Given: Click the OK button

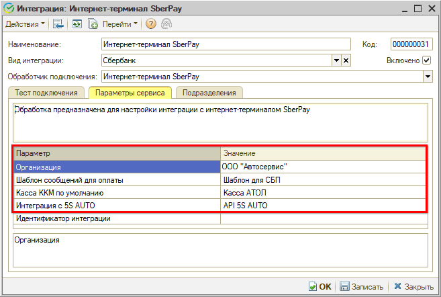Looking at the screenshot, I should pos(320,286).
